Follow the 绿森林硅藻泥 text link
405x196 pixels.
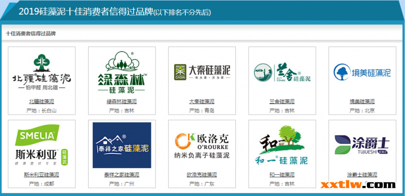pyautogui.click(x=122, y=102)
